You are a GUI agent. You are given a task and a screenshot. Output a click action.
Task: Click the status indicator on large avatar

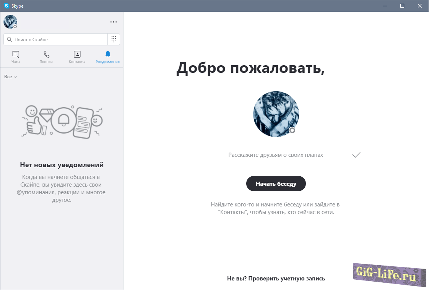pyautogui.click(x=292, y=130)
